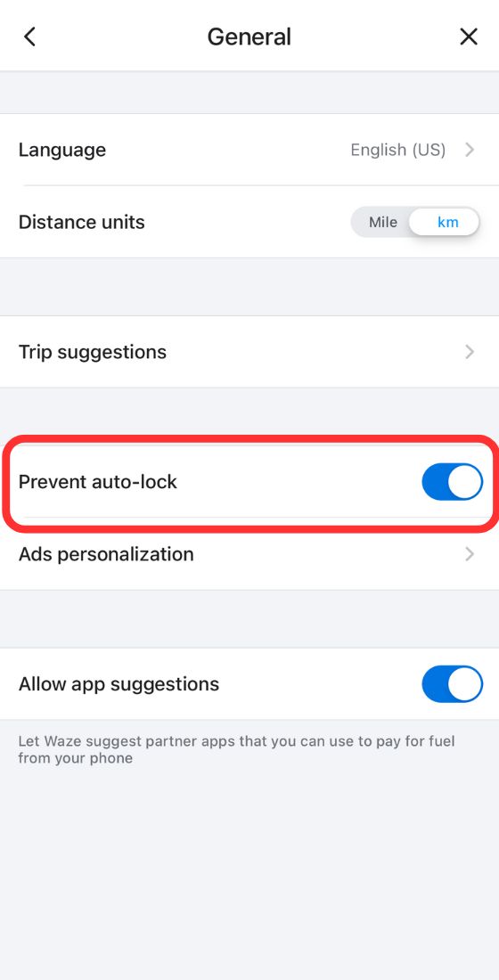
Task: Tap the chevron next to English (US)
Action: (470, 150)
